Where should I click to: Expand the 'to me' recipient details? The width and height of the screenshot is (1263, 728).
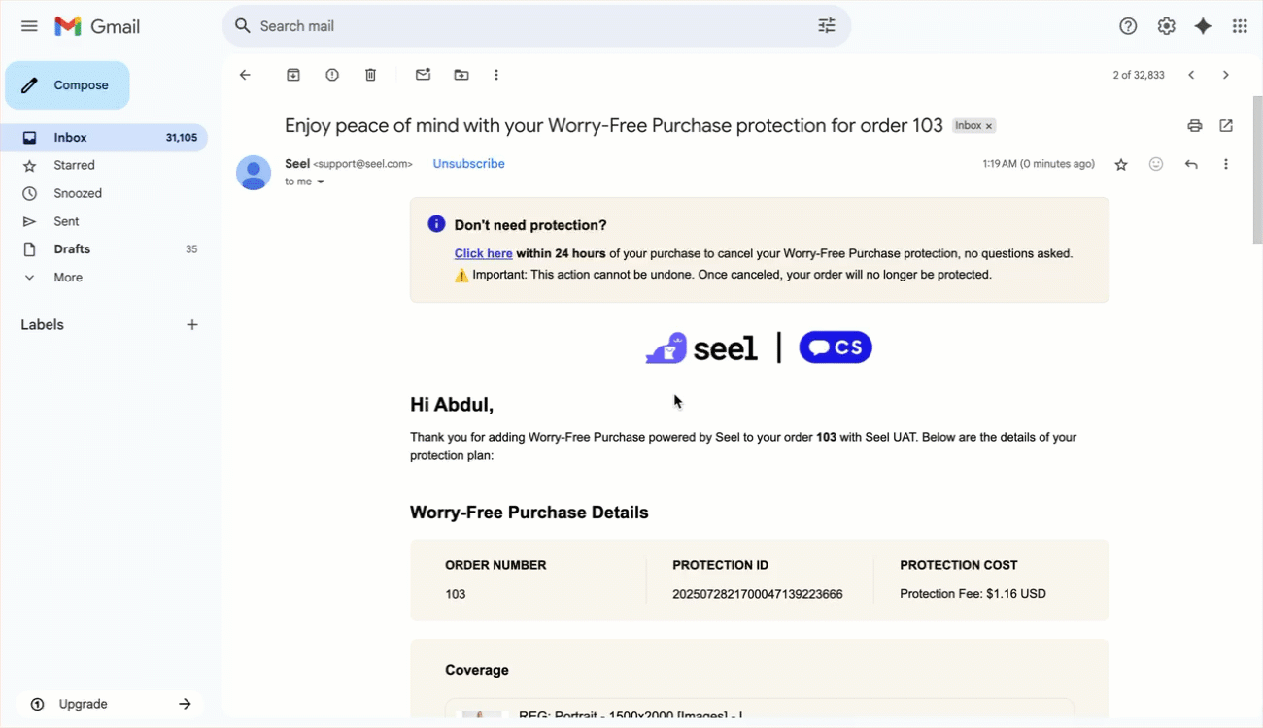[321, 182]
